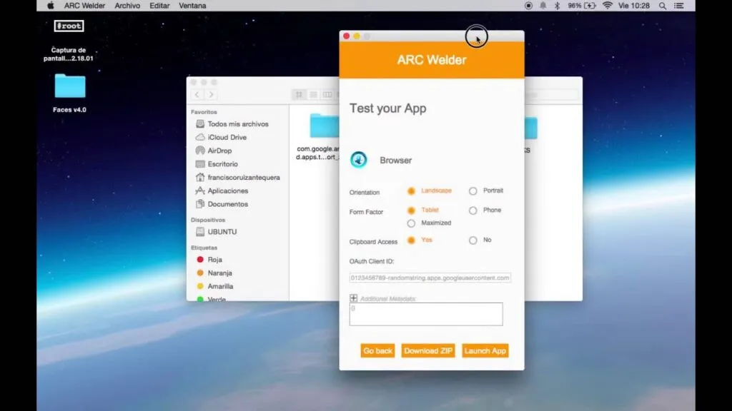Image resolution: width=732 pixels, height=411 pixels.
Task: Click the Favoritos sidebar heading
Action: [x=204, y=112]
